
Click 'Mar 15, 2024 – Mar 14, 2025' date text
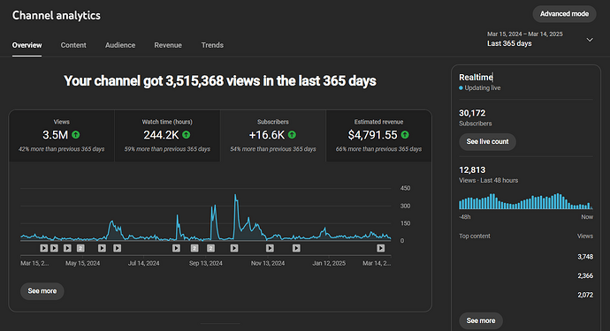(525, 34)
